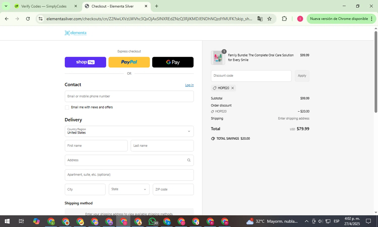Close the Verify Codes tab
Screen dimensions: 378x227
[76, 6]
